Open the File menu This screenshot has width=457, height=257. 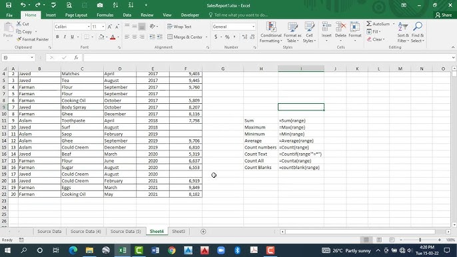[9, 15]
